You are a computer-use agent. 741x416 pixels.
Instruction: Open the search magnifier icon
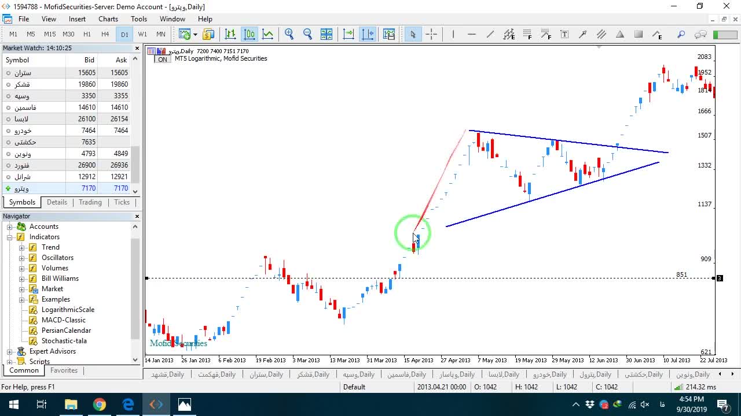point(681,34)
